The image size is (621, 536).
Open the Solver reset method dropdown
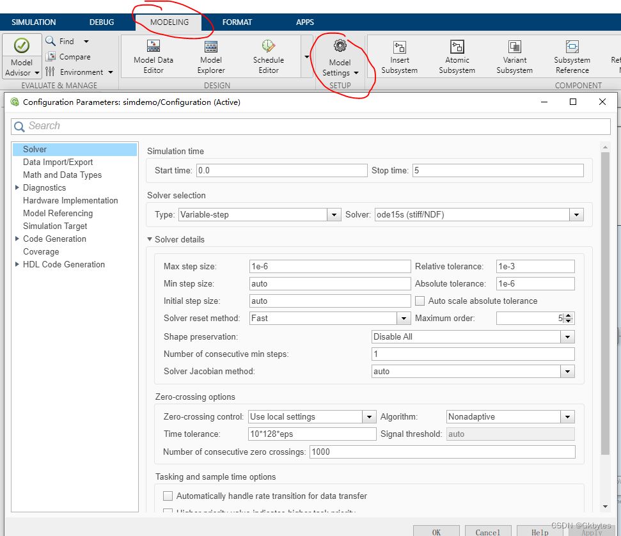click(404, 318)
